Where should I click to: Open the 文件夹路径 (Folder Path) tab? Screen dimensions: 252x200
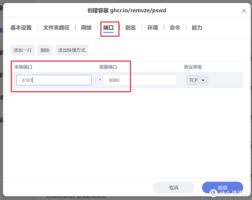click(x=56, y=28)
